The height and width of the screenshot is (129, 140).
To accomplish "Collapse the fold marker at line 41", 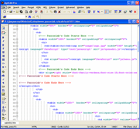I will tap(17, 39).
